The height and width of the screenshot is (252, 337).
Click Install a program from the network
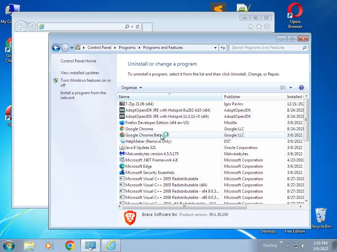83,95
